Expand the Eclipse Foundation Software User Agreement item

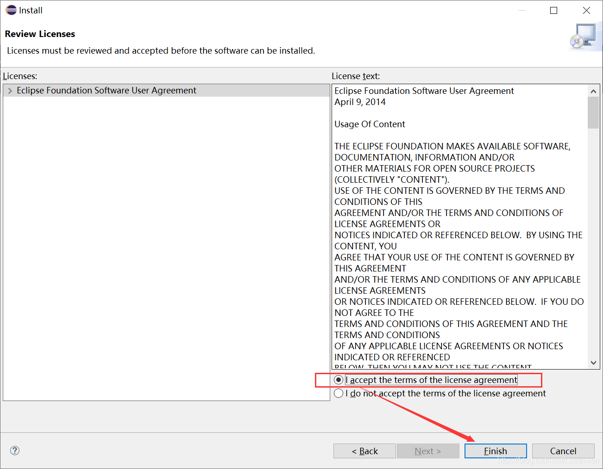pos(10,91)
